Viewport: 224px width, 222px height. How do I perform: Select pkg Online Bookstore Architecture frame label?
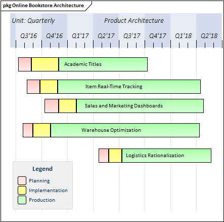point(43,6)
